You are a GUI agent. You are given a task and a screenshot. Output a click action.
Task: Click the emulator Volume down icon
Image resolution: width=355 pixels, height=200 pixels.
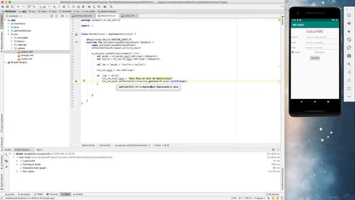coord(349,32)
